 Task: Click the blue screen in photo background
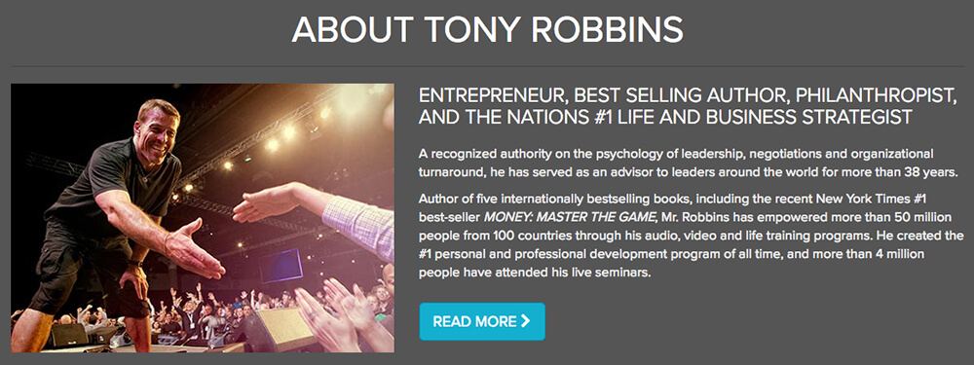(281, 266)
